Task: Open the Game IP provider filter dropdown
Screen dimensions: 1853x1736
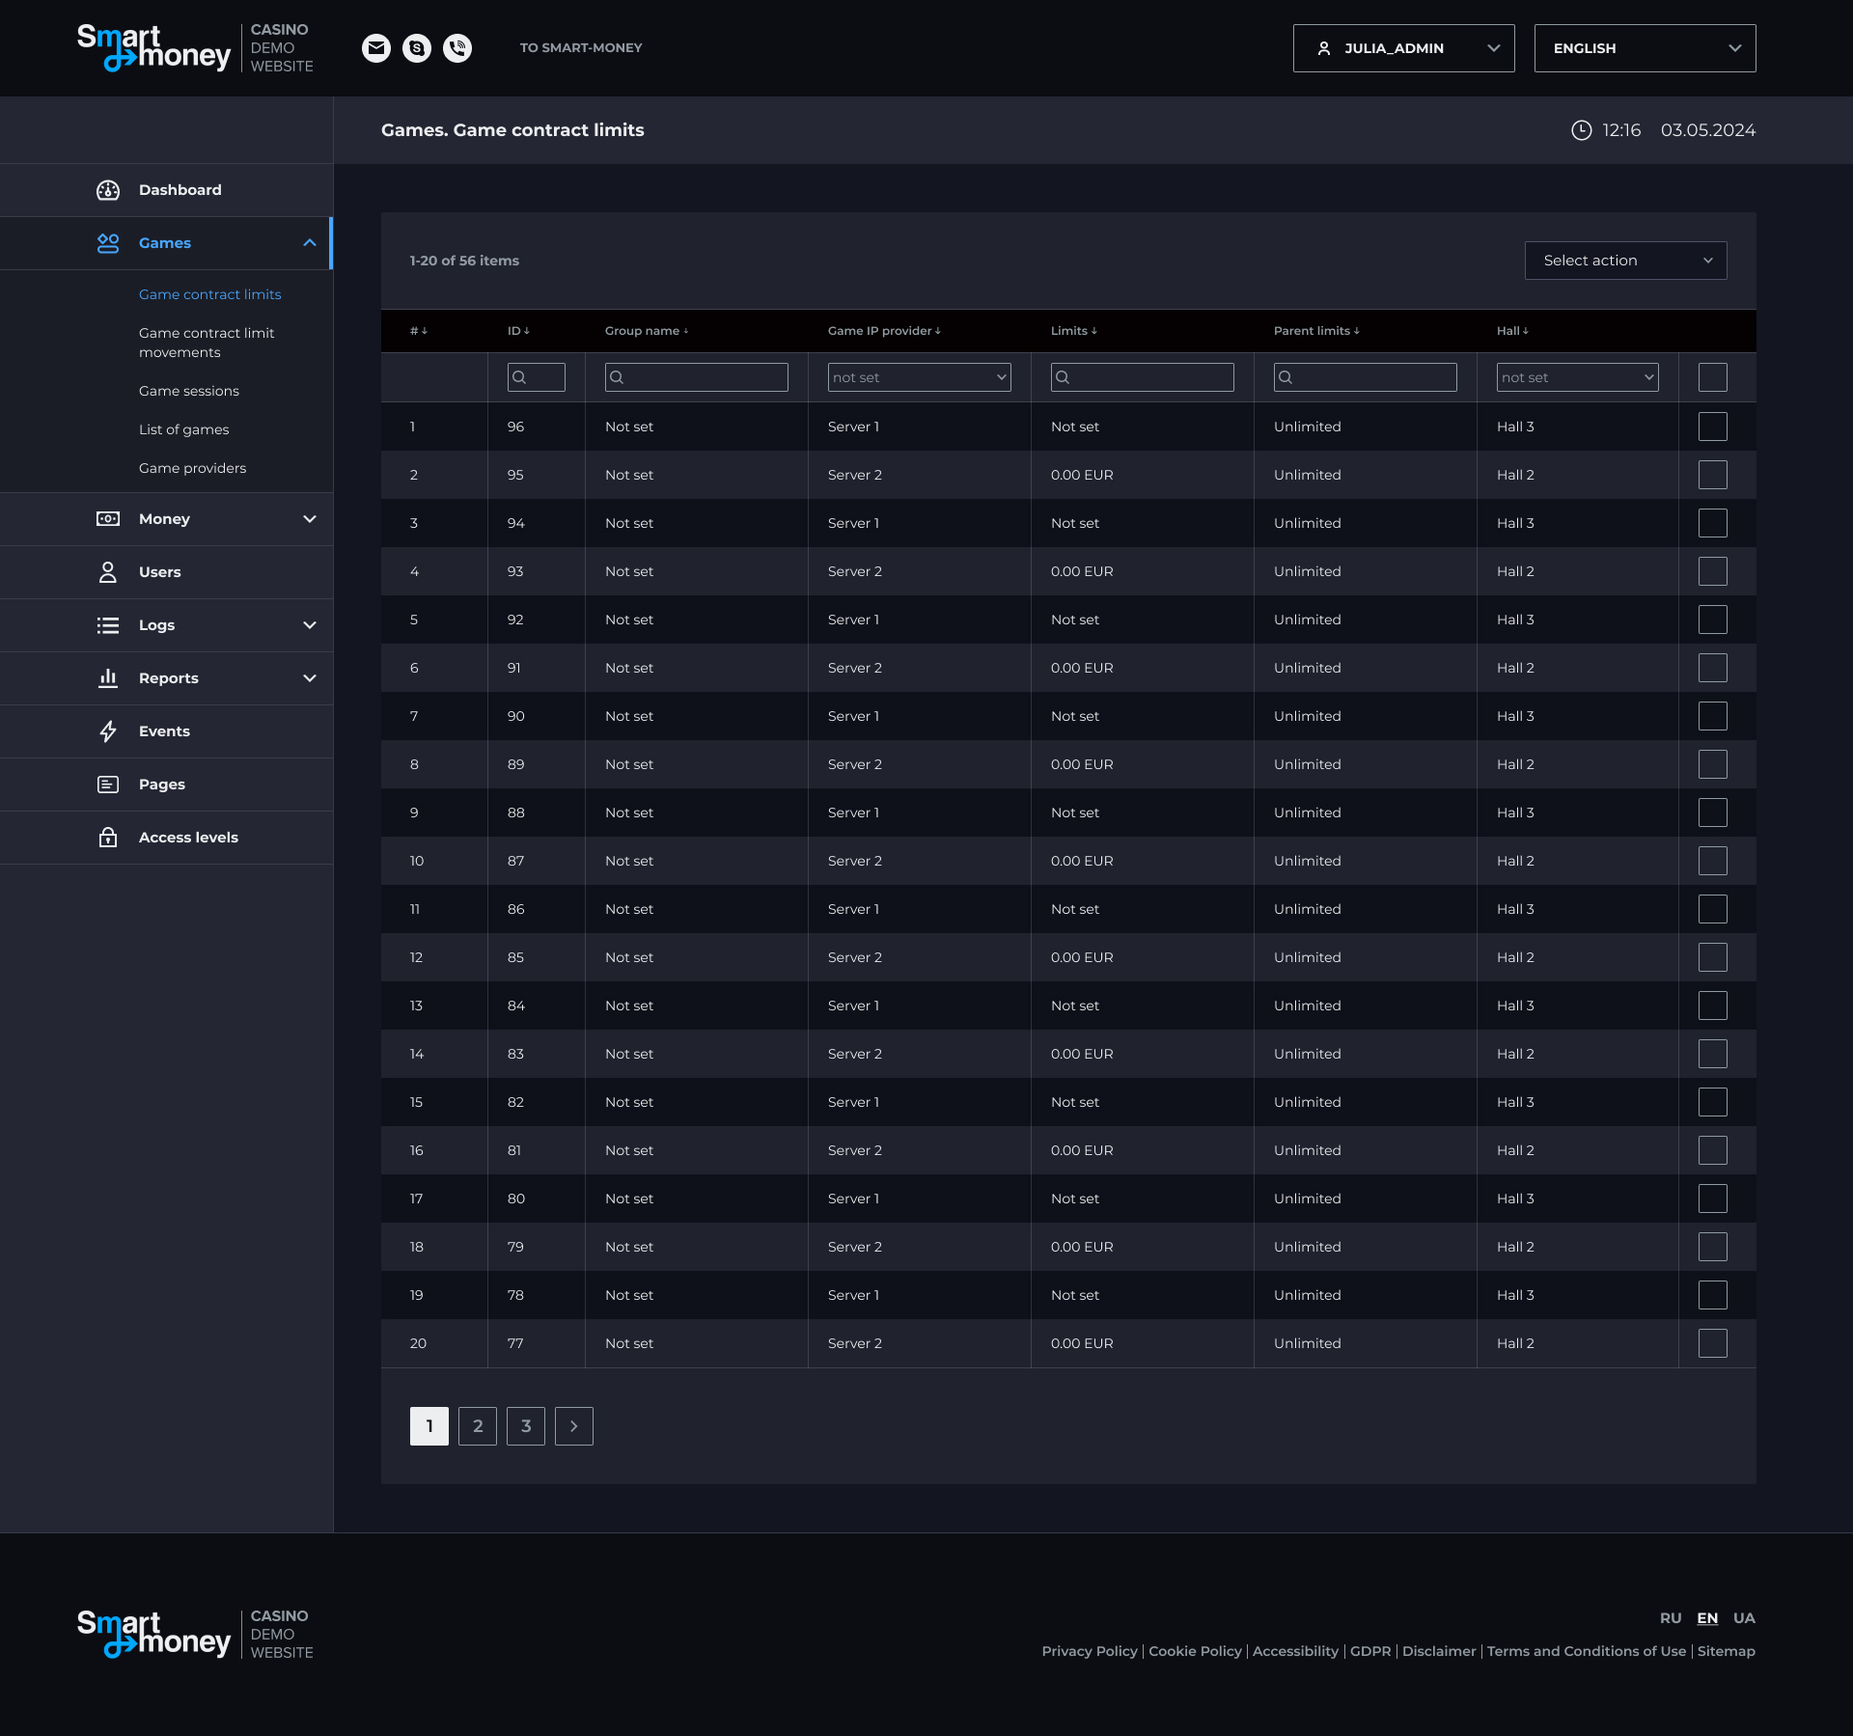Action: 919,377
